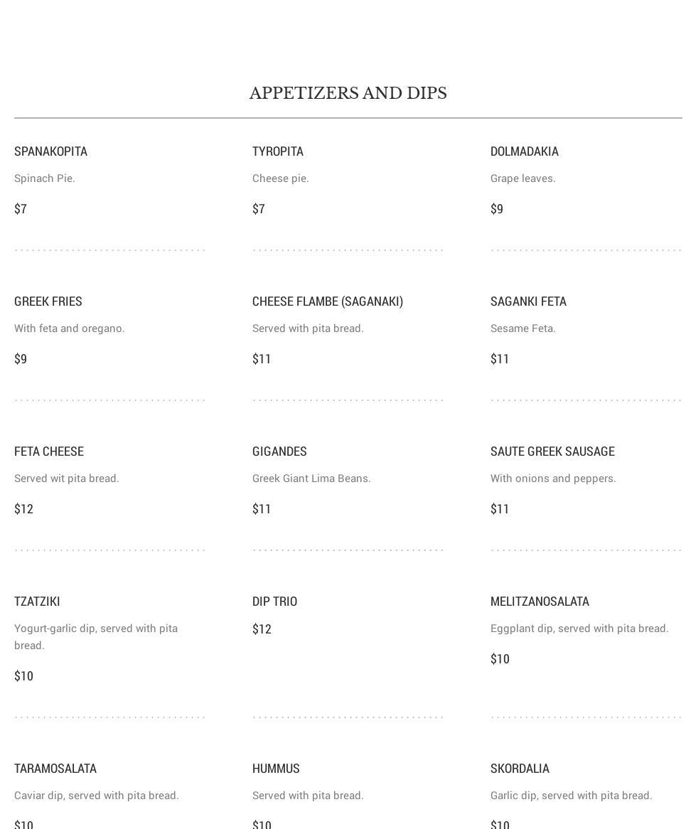This screenshot has height=829, width=686.
Task: Click the Skordalia item title
Action: 519,769
